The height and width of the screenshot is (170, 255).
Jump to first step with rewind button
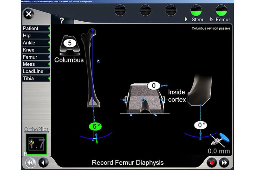pos(31,163)
